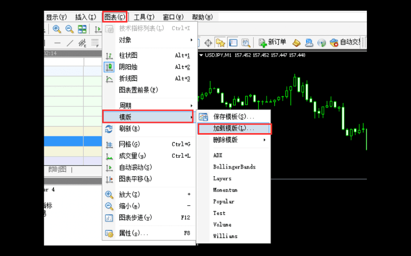Select 柱状图 bar chart mode
411x256 pixels.
point(150,55)
